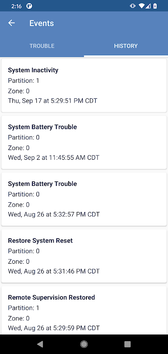Screen dimensions: 168x354
Task: Tap the vibrate mode icon in status bar
Action: click(133, 6)
